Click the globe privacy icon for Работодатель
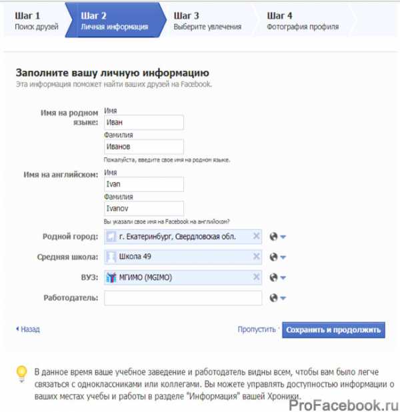Screen dimensions: 400x412 point(273,298)
